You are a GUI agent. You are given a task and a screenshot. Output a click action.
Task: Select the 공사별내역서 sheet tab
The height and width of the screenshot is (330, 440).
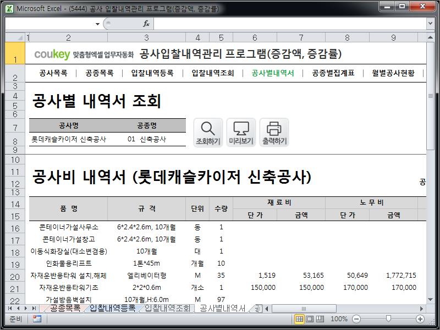point(222,309)
